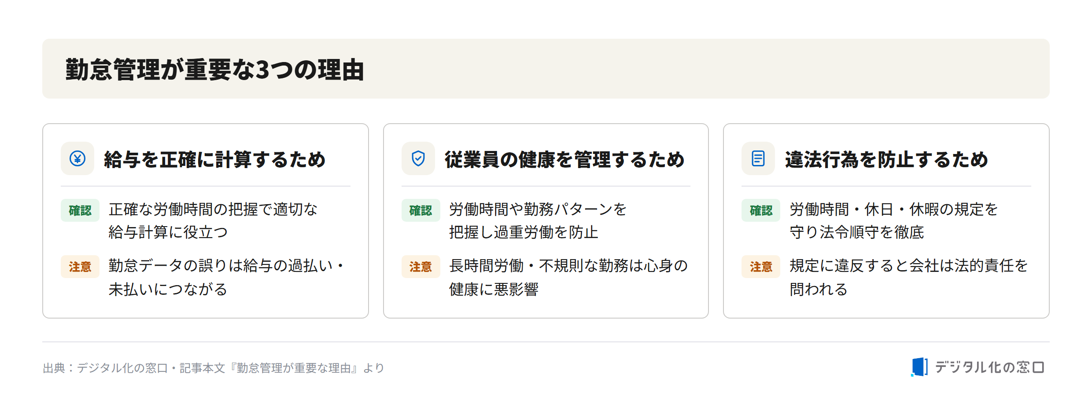Select heading 給与を正確に計算するため
The width and height of the screenshot is (1092, 418).
coord(214,159)
